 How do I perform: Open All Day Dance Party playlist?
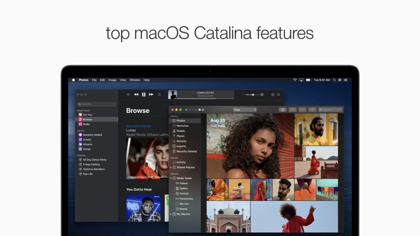click(97, 160)
